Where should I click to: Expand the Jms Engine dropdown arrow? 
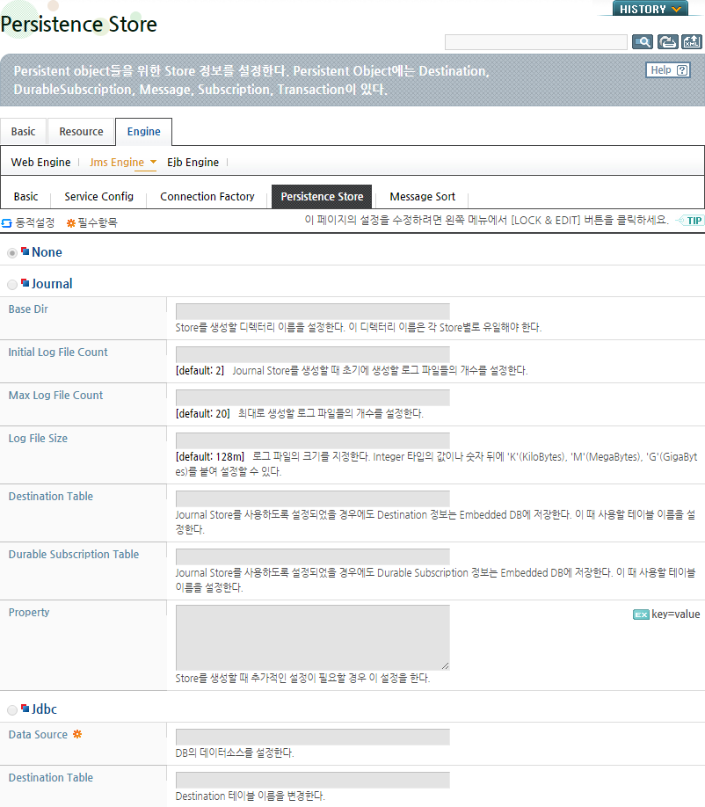pos(153,162)
